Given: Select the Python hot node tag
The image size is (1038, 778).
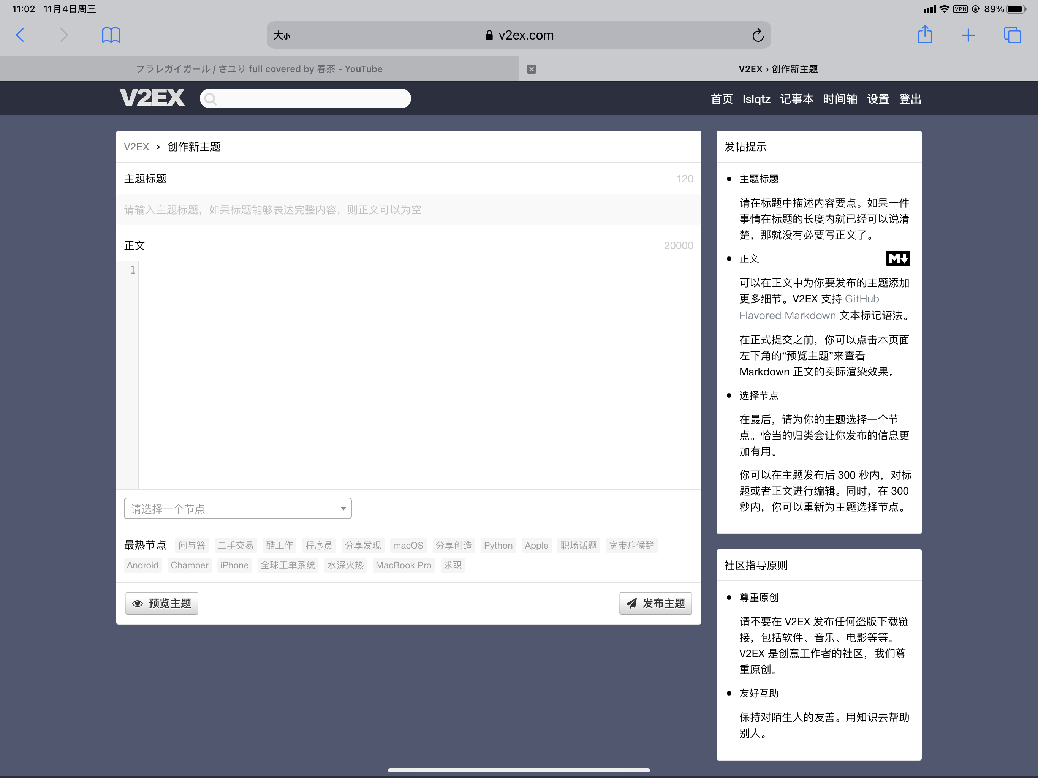Looking at the screenshot, I should [x=498, y=545].
